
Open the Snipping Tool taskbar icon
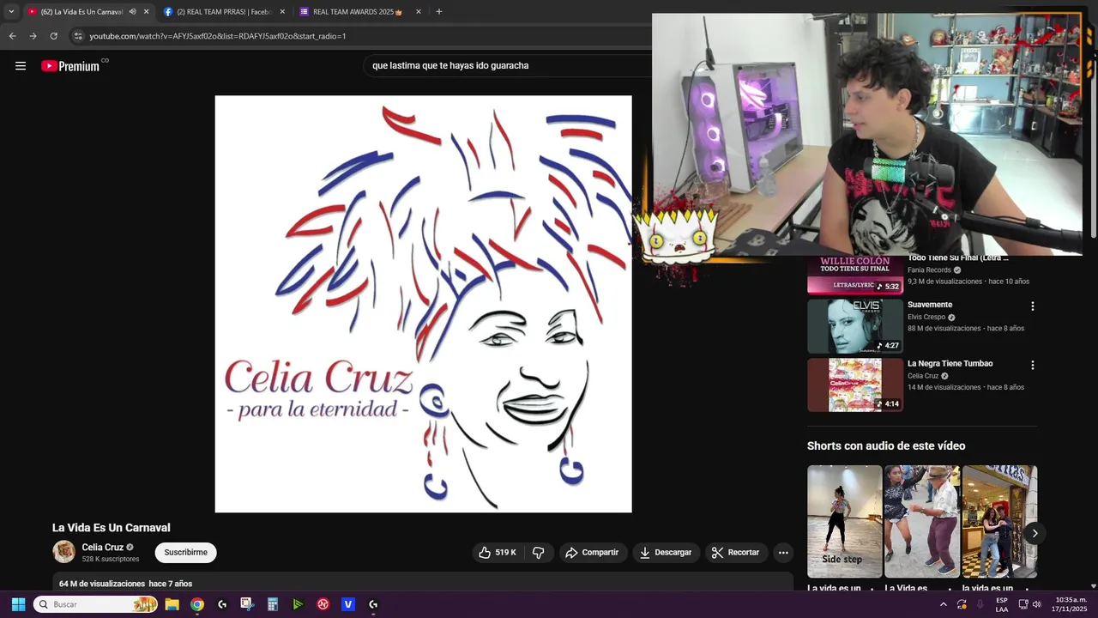(x=247, y=604)
